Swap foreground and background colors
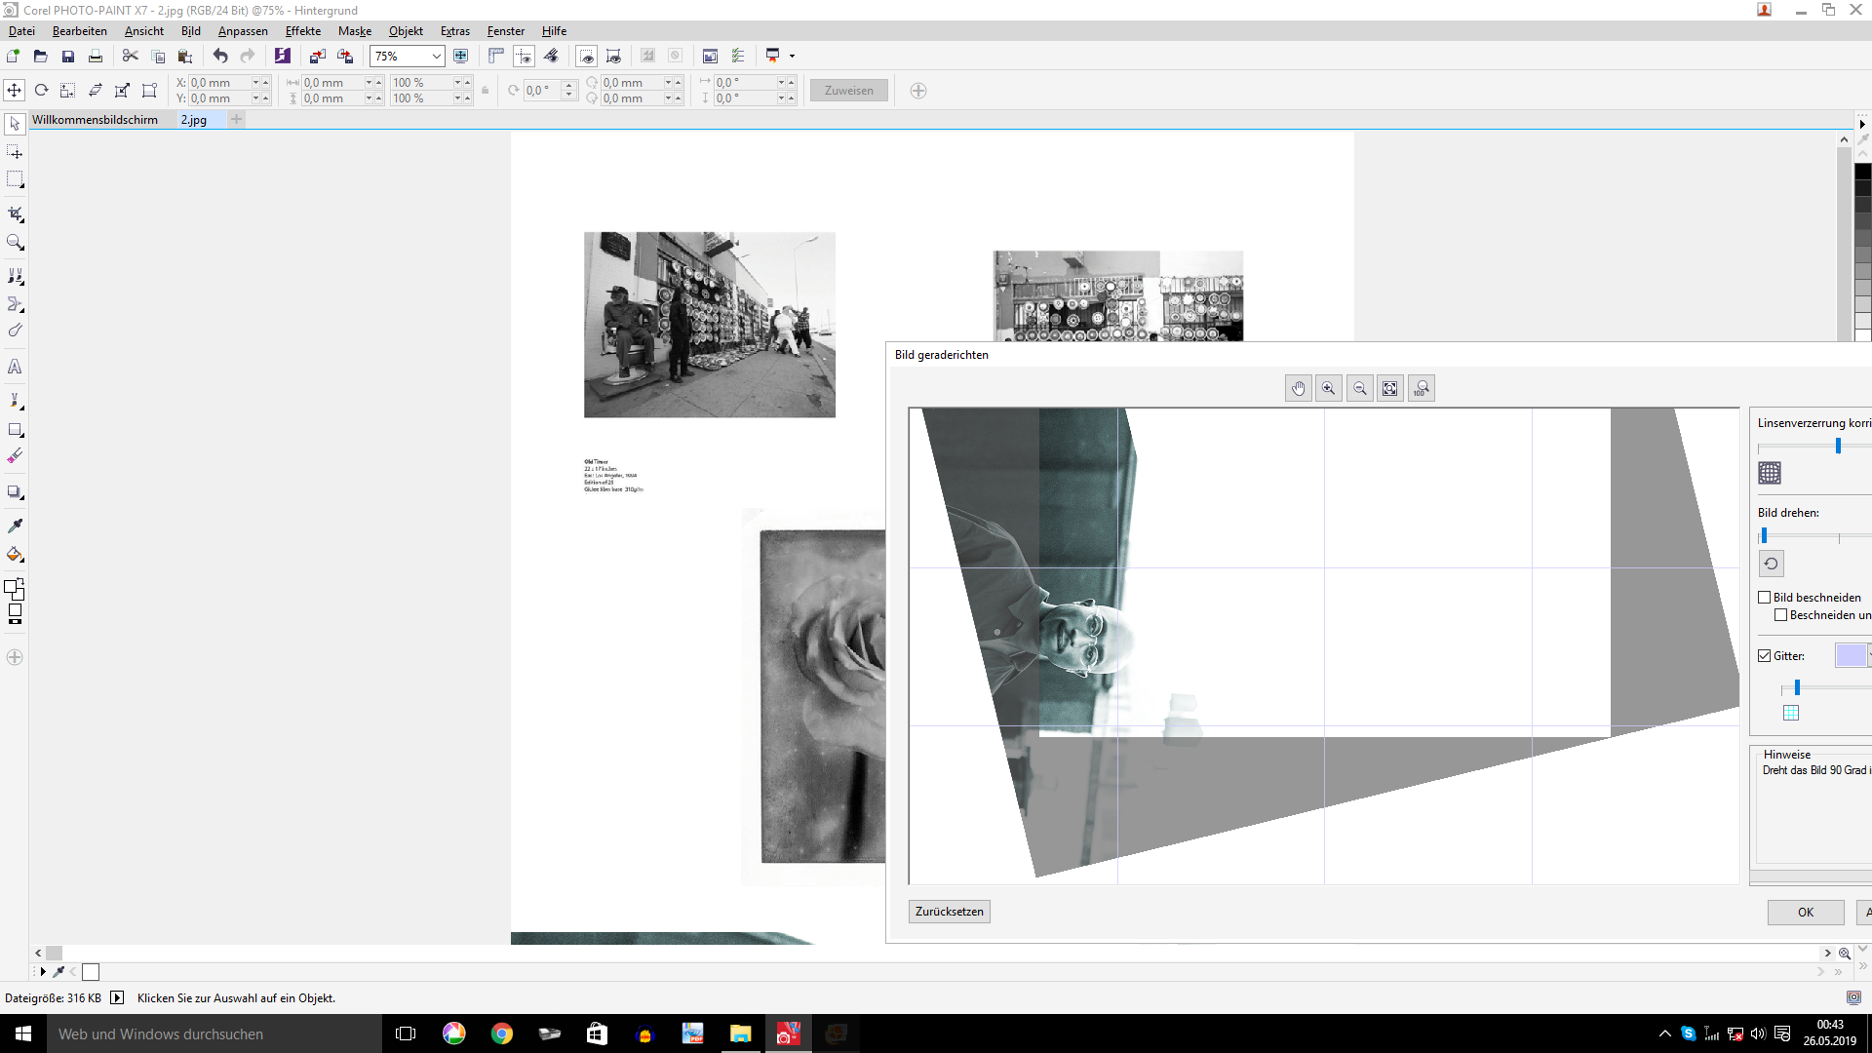Image resolution: width=1872 pixels, height=1053 pixels. point(20,582)
